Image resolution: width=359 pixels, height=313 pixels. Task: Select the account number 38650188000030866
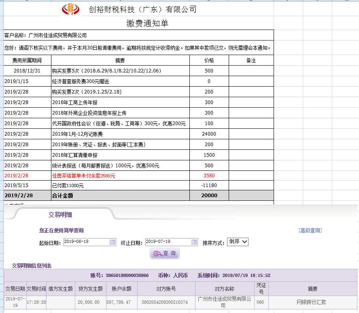pyautogui.click(x=127, y=275)
